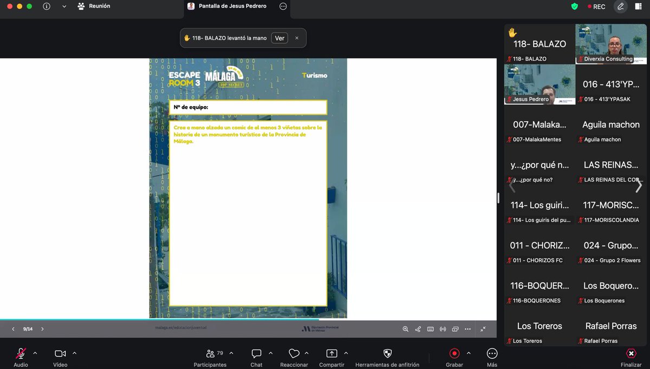Expand chat options arrow
Image resolution: width=650 pixels, height=369 pixels.
[x=271, y=353]
